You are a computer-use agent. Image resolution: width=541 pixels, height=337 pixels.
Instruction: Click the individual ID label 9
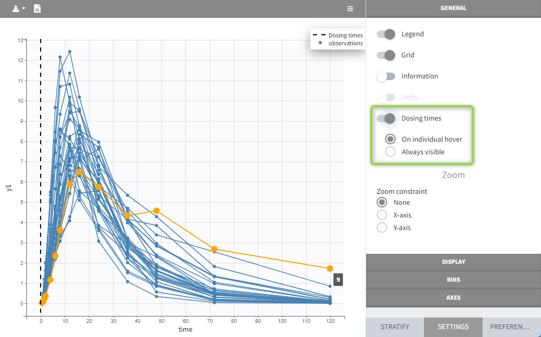(338, 280)
